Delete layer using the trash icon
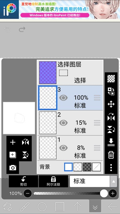The height and width of the screenshot is (214, 120). pyautogui.click(x=111, y=155)
